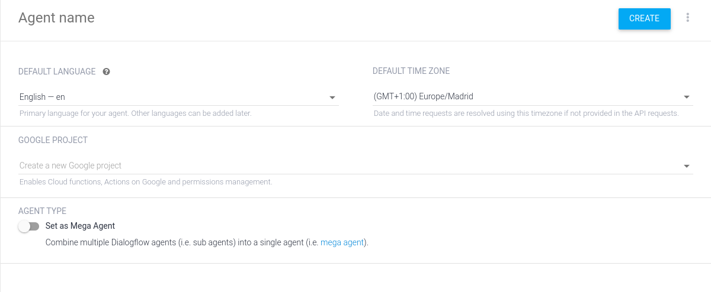Screen dimensions: 711x292
Task: Expand the default time zone dropdown arrow
Action: (x=687, y=98)
